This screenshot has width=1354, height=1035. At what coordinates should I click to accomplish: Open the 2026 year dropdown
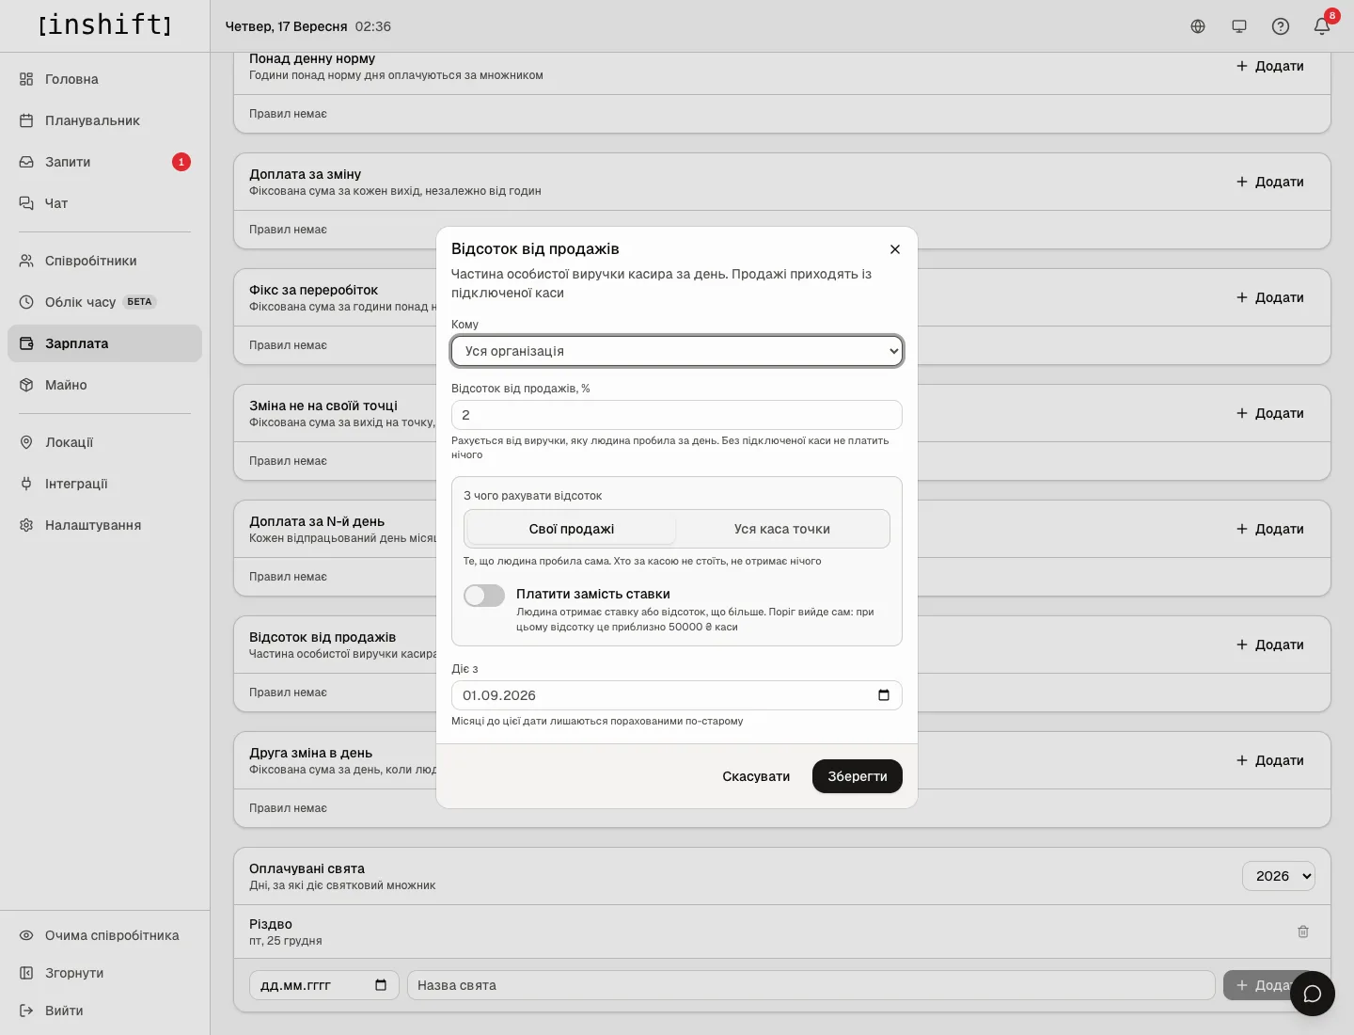[x=1279, y=876]
